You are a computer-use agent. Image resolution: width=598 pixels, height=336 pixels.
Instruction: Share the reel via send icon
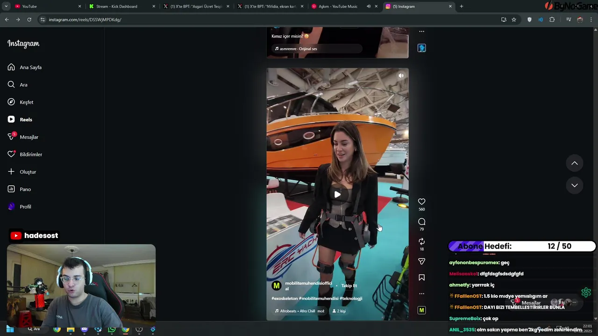421,261
